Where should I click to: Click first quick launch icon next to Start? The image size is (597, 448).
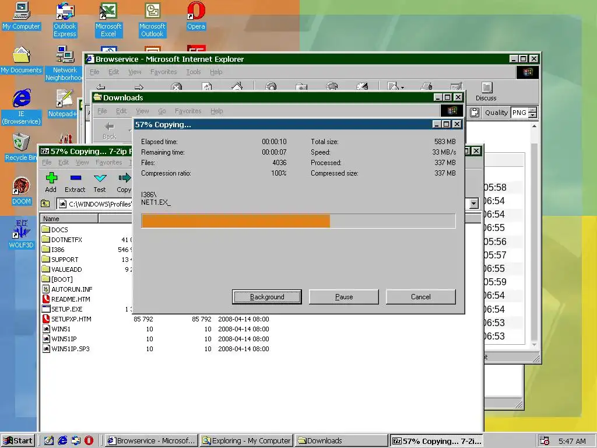[x=49, y=441]
